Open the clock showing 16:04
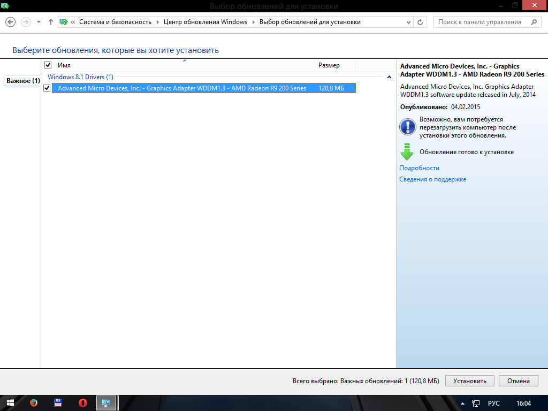This screenshot has height=411, width=548. pyautogui.click(x=523, y=404)
